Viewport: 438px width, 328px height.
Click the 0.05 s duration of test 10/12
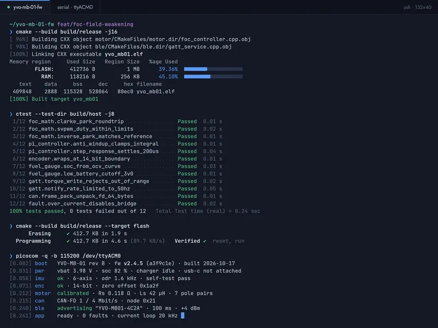point(212,189)
